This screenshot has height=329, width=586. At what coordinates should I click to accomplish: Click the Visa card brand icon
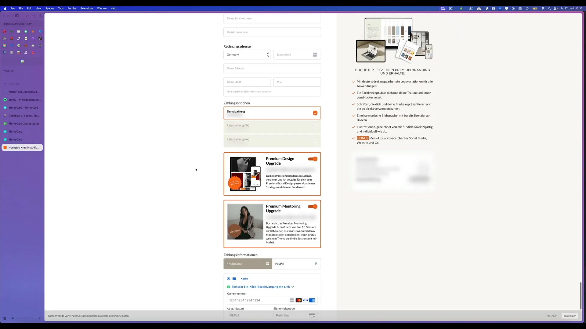pos(305,300)
